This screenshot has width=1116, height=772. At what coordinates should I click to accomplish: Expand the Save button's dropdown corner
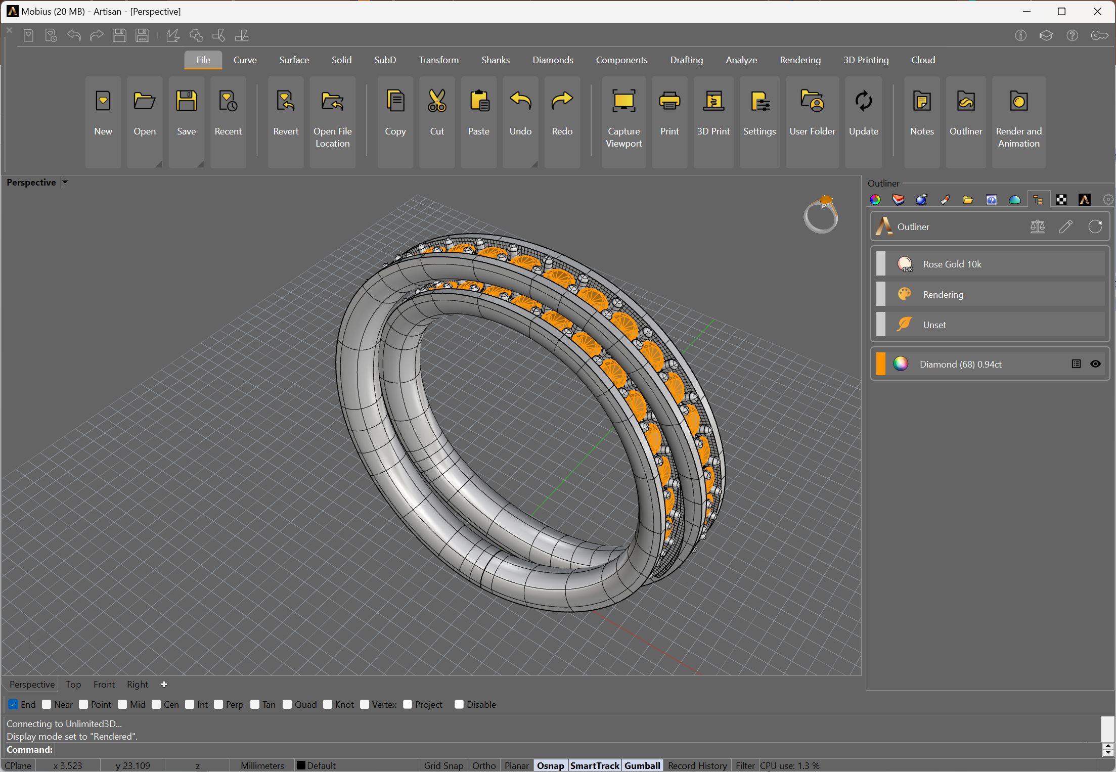[x=200, y=164]
